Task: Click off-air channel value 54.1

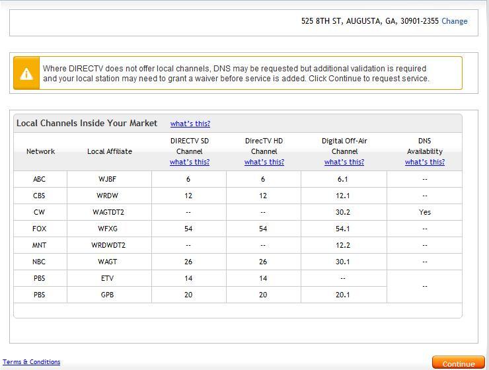Action: click(343, 229)
